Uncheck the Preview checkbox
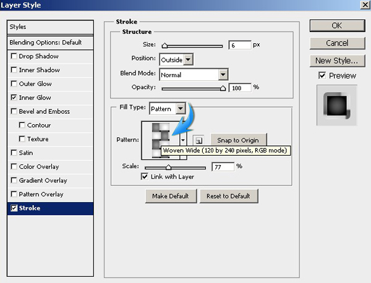Image resolution: width=371 pixels, height=283 pixels. click(322, 75)
